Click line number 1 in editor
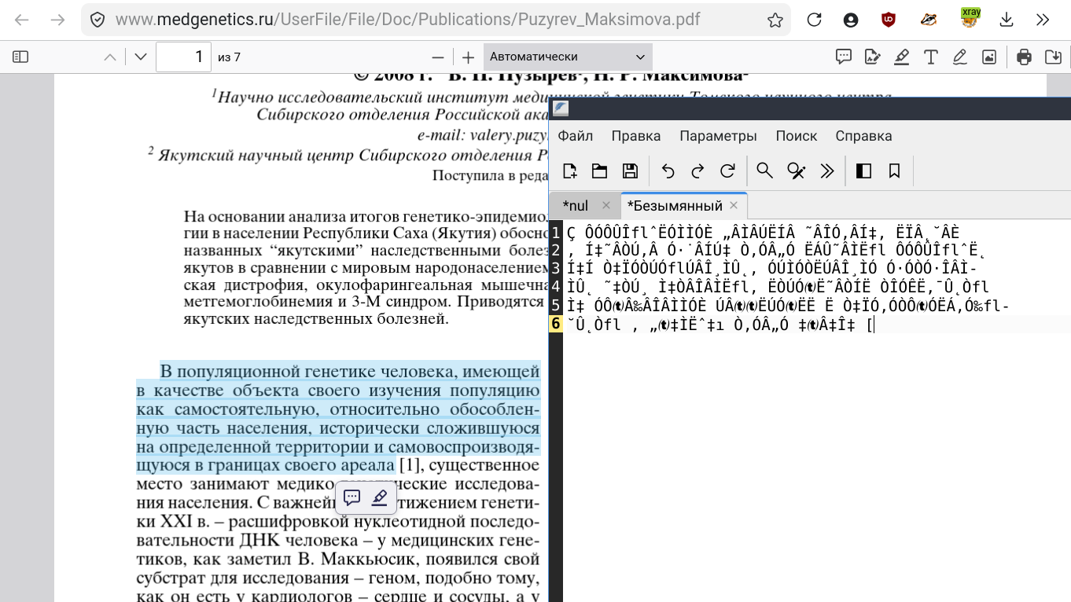The width and height of the screenshot is (1071, 602). pos(556,233)
